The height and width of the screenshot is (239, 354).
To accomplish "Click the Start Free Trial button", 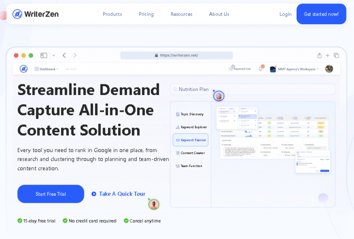I will tap(50, 194).
